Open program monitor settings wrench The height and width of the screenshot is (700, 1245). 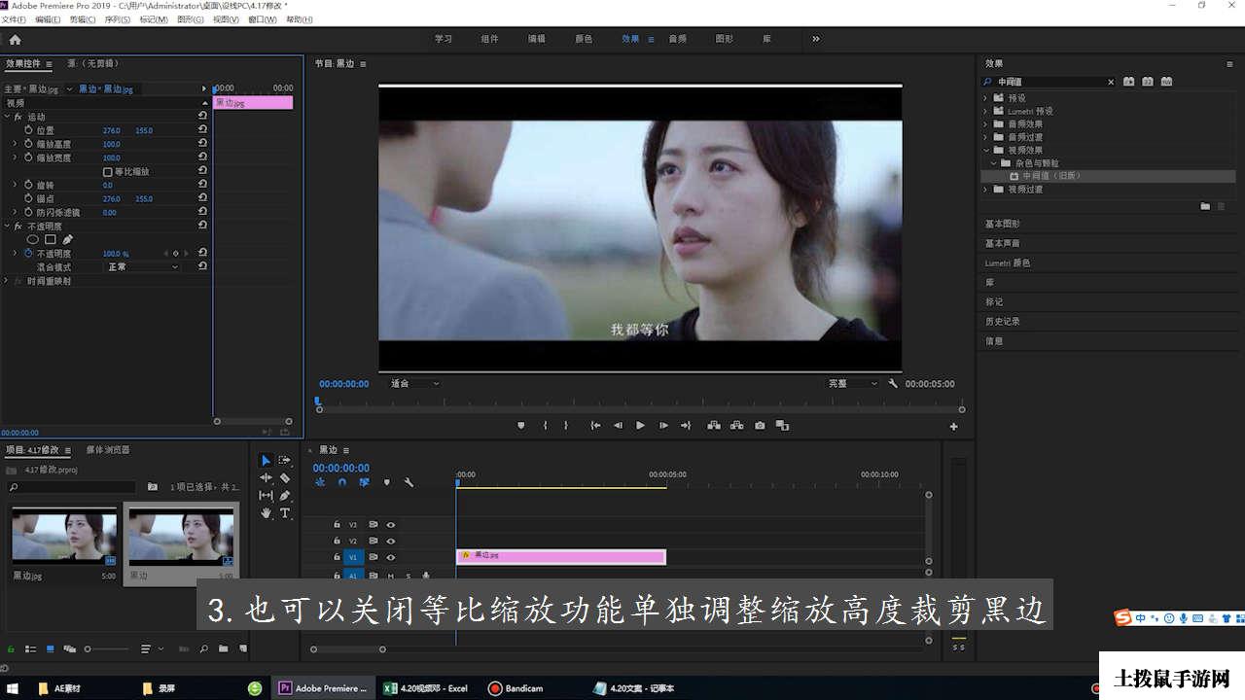pyautogui.click(x=893, y=384)
